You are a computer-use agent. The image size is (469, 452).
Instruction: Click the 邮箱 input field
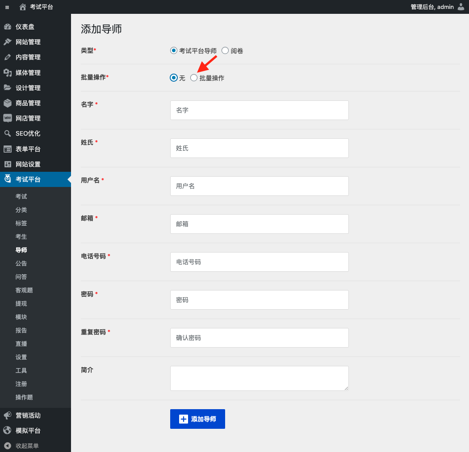[x=260, y=224]
